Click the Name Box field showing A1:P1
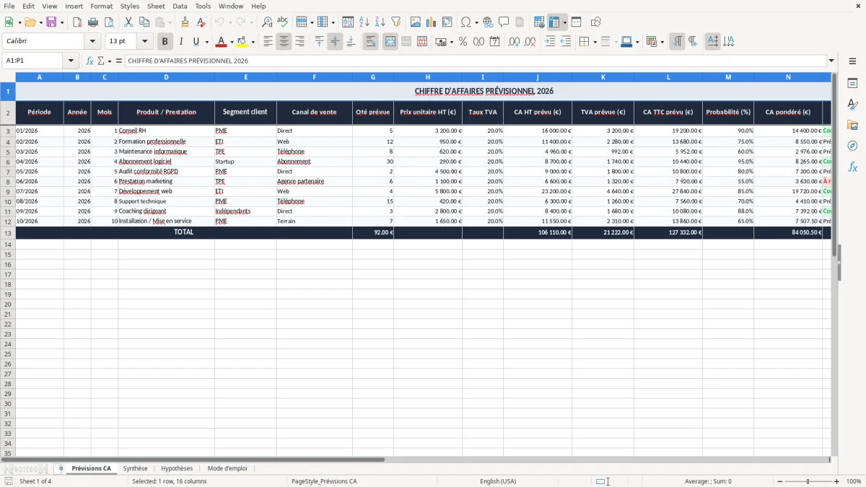 click(33, 61)
